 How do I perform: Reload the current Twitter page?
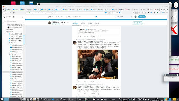10,13
